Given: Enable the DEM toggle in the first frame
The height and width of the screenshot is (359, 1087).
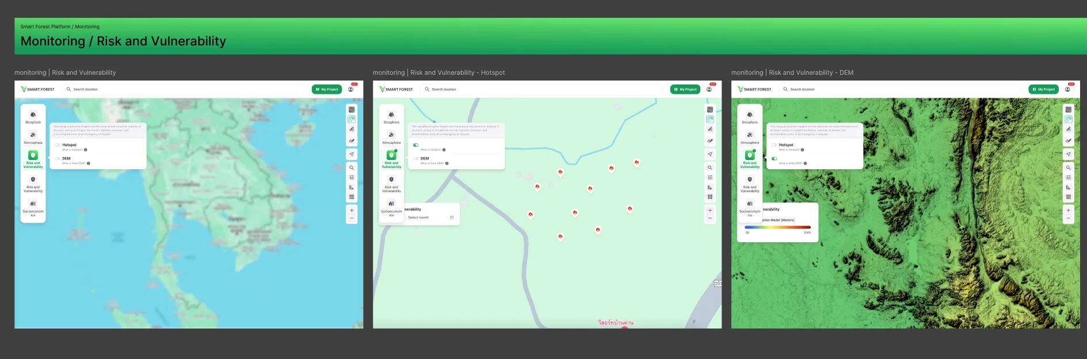Looking at the screenshot, I should [58, 158].
